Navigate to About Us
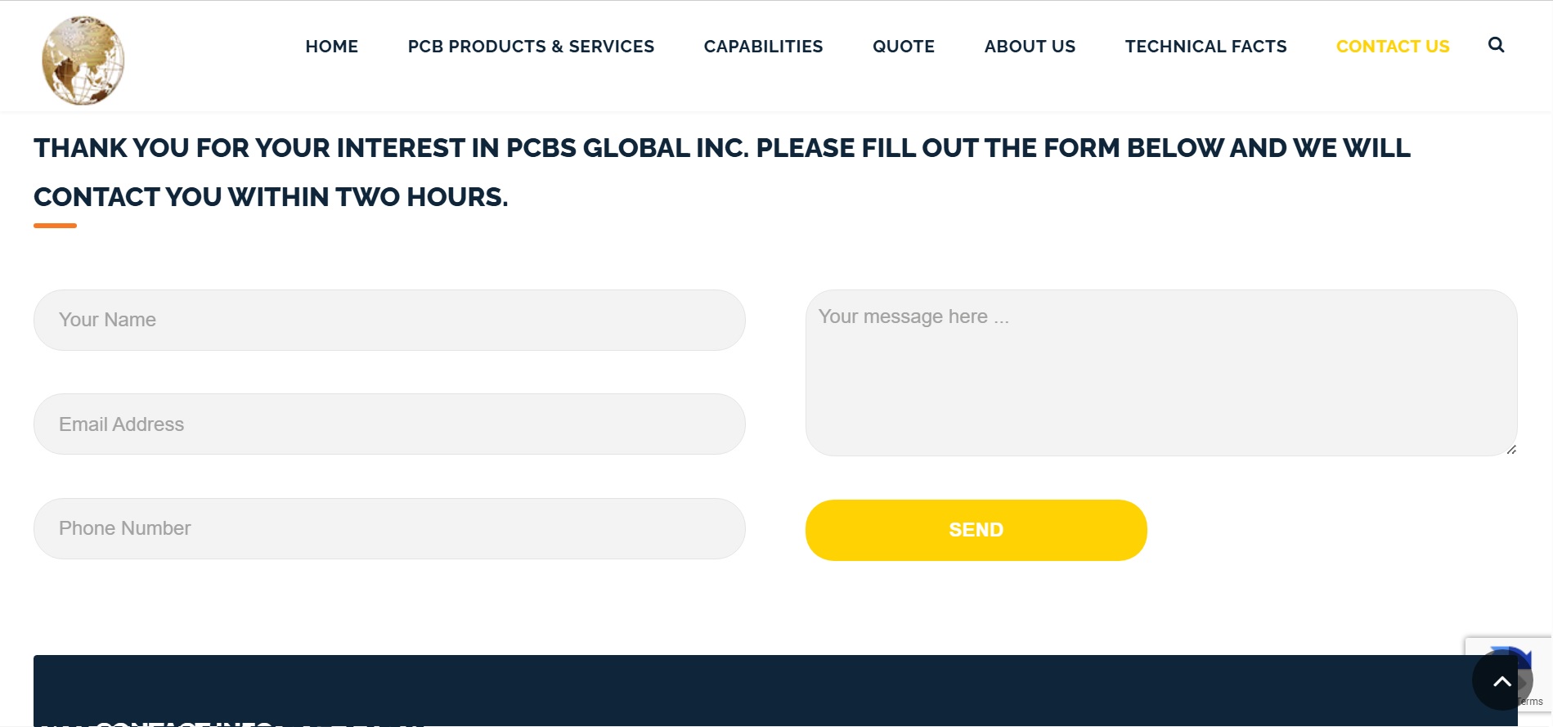The image size is (1553, 727). point(1030,47)
